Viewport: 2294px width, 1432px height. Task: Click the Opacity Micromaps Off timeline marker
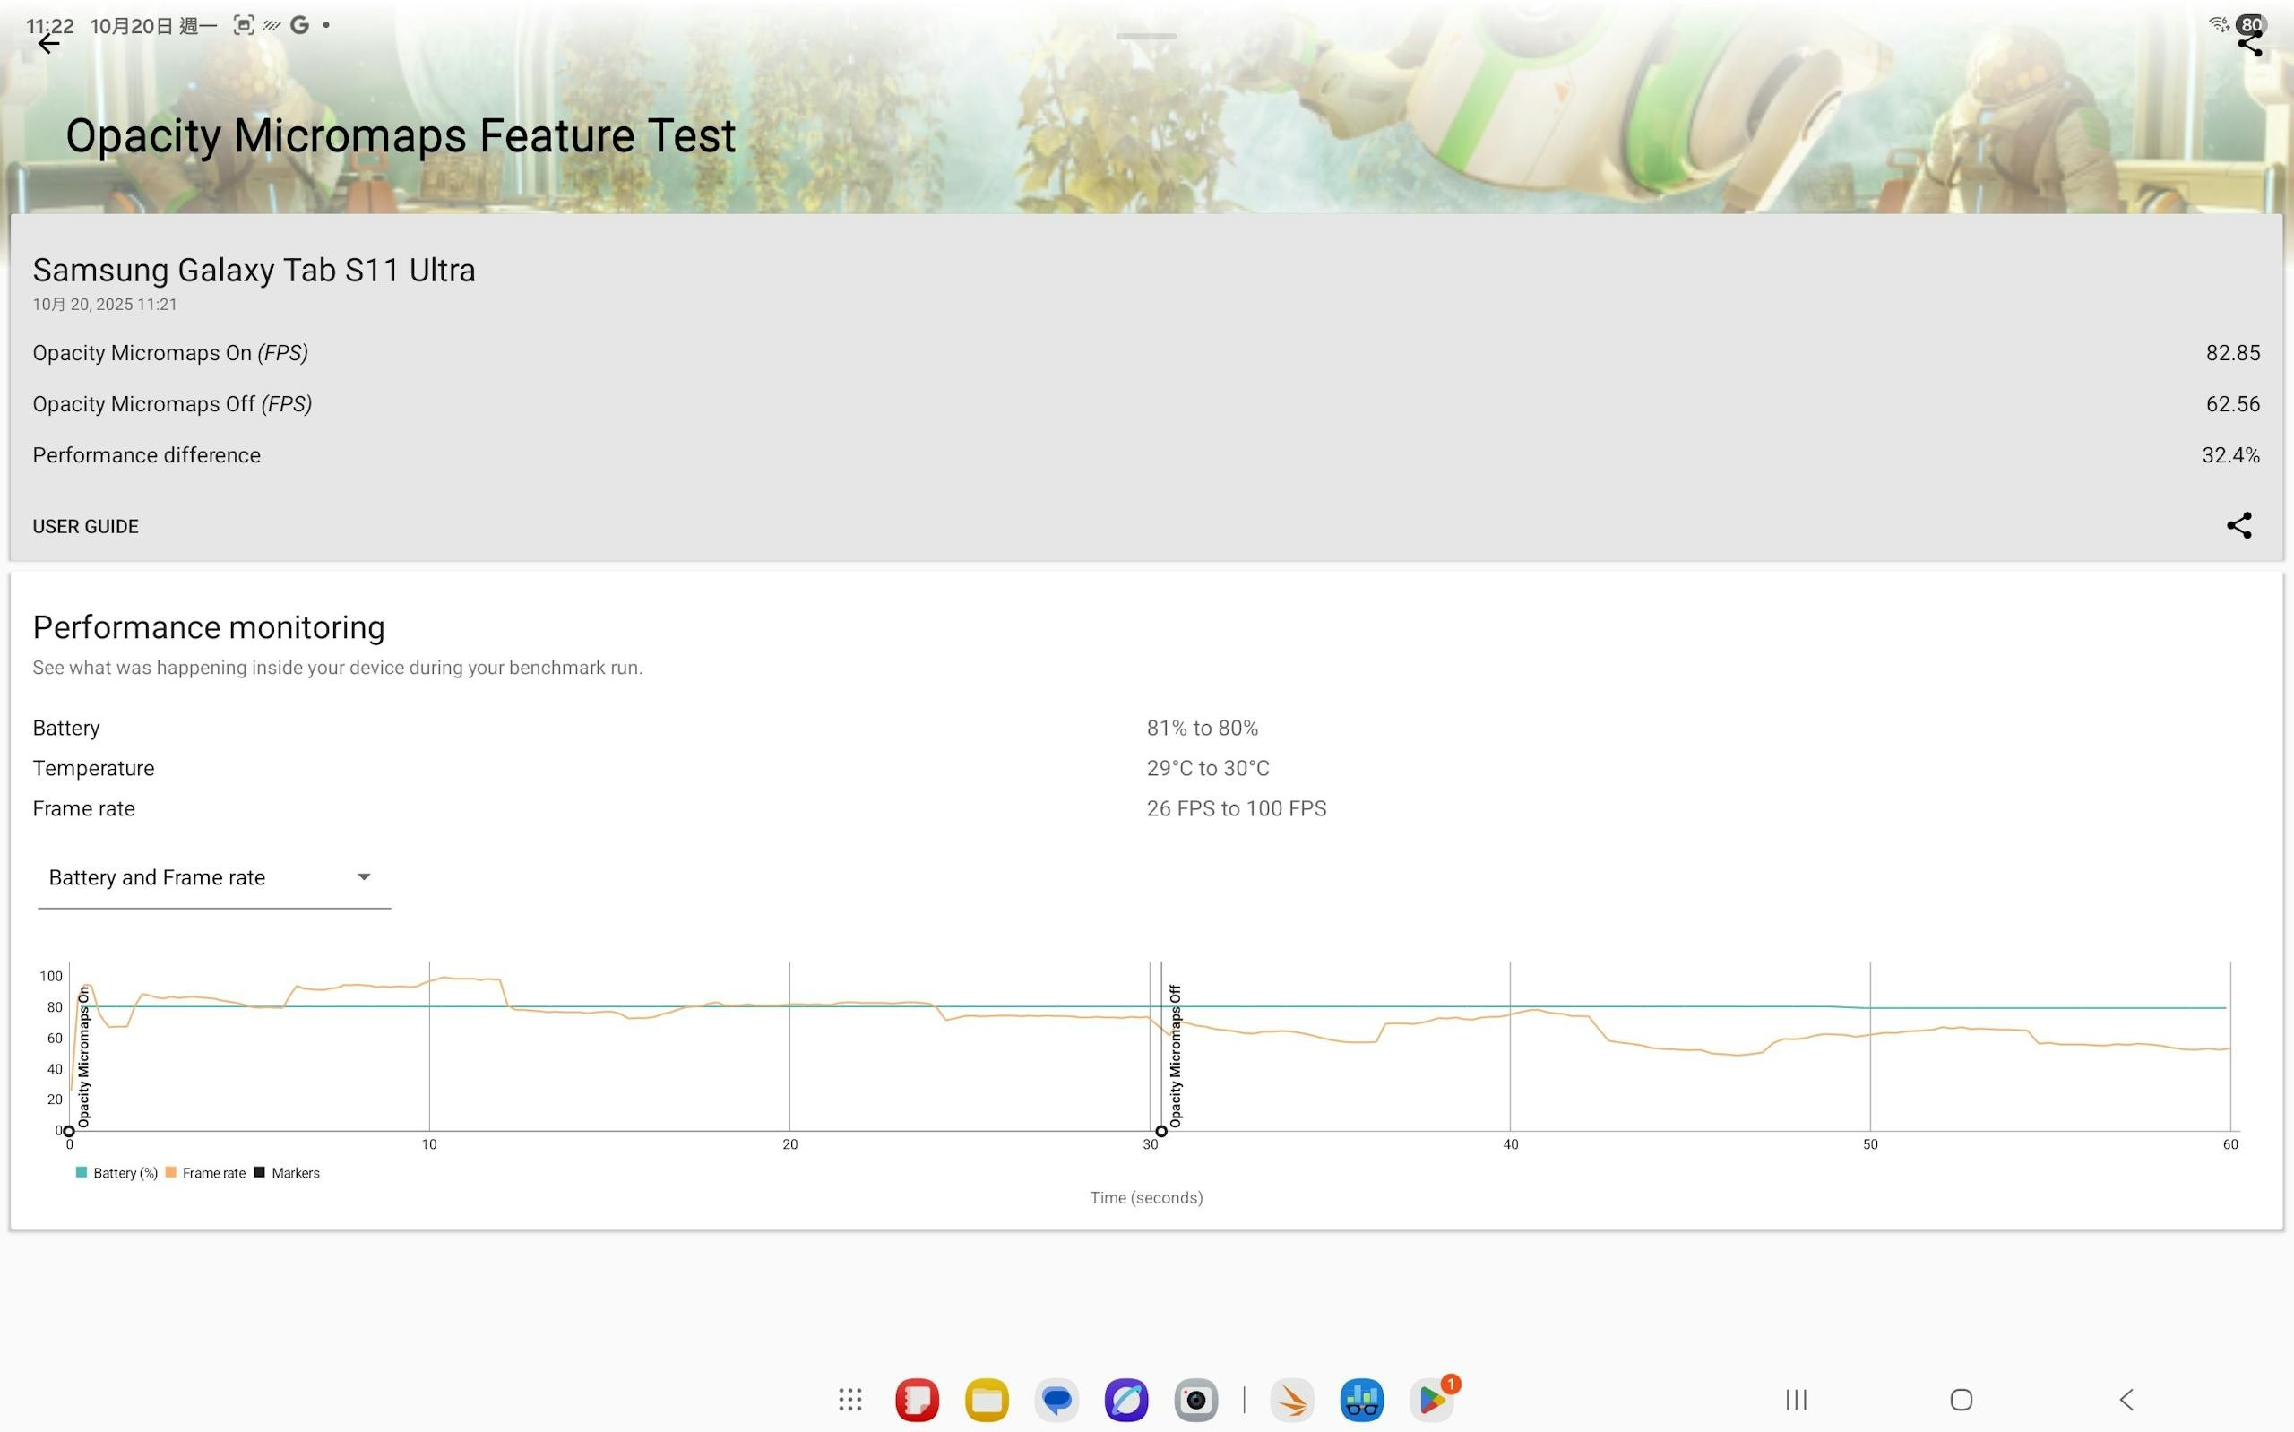point(1160,1131)
